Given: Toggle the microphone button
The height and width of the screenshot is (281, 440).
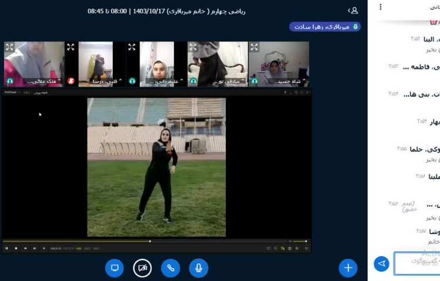Looking at the screenshot, I should click(x=199, y=268).
